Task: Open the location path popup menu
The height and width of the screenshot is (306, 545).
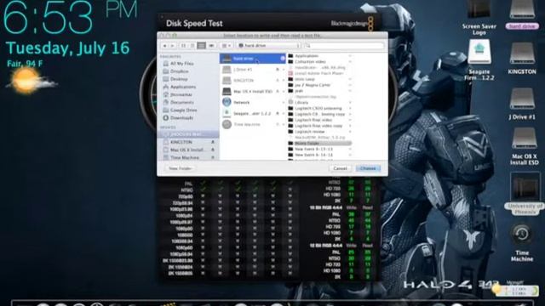Action: pos(269,45)
